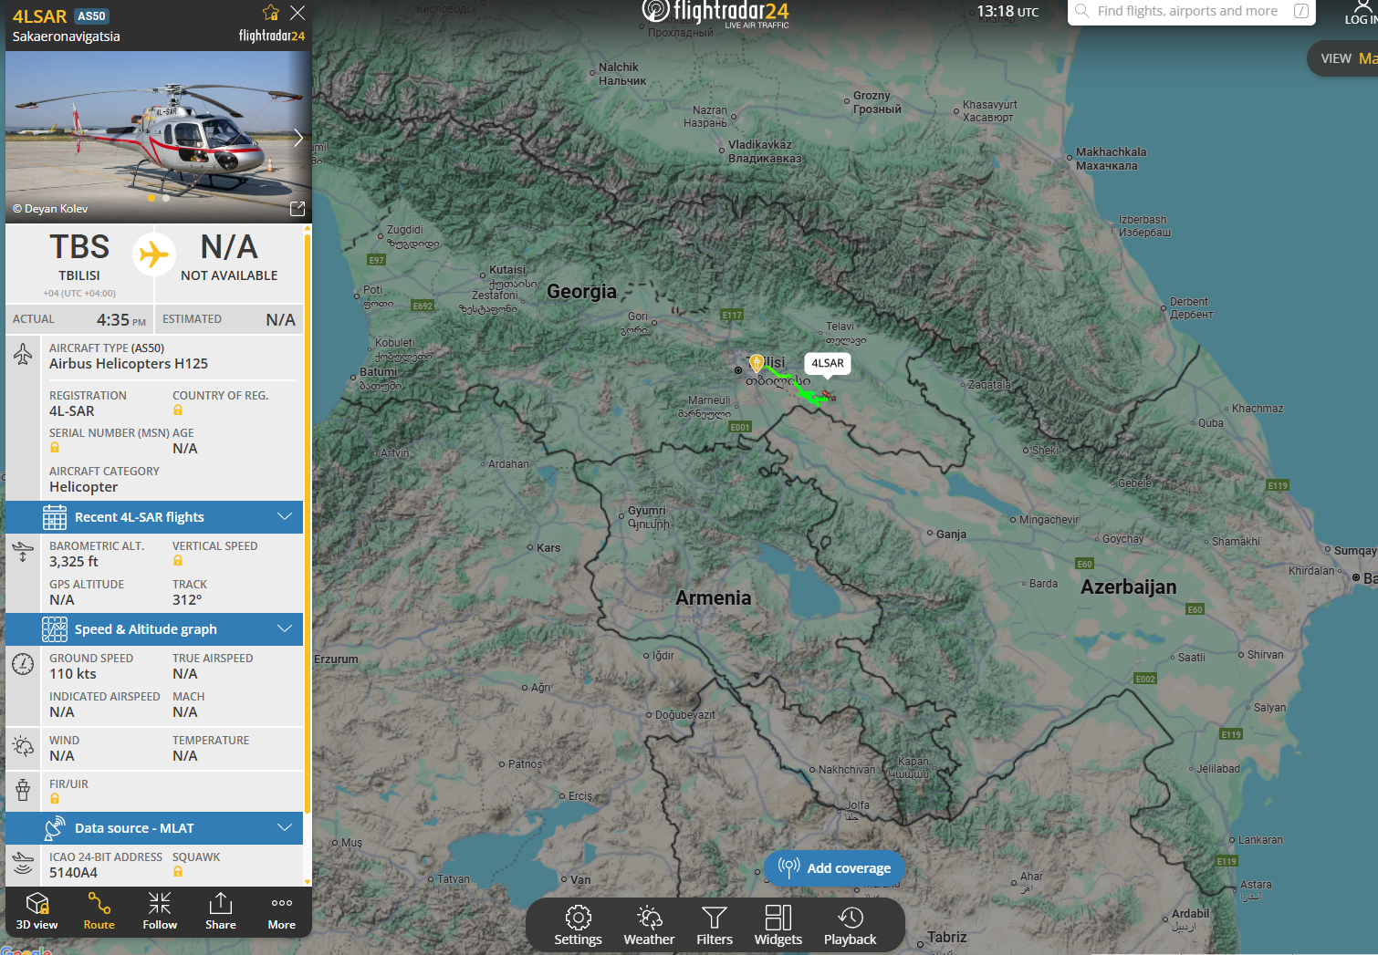Click the ICAO address radar icon

(23, 863)
